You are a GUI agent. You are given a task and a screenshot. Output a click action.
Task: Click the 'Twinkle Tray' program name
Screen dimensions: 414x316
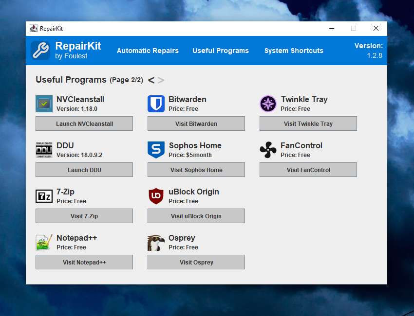coord(304,99)
